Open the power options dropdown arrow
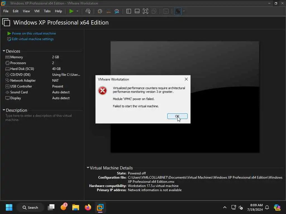The width and height of the screenshot is (286, 214). 77,11
